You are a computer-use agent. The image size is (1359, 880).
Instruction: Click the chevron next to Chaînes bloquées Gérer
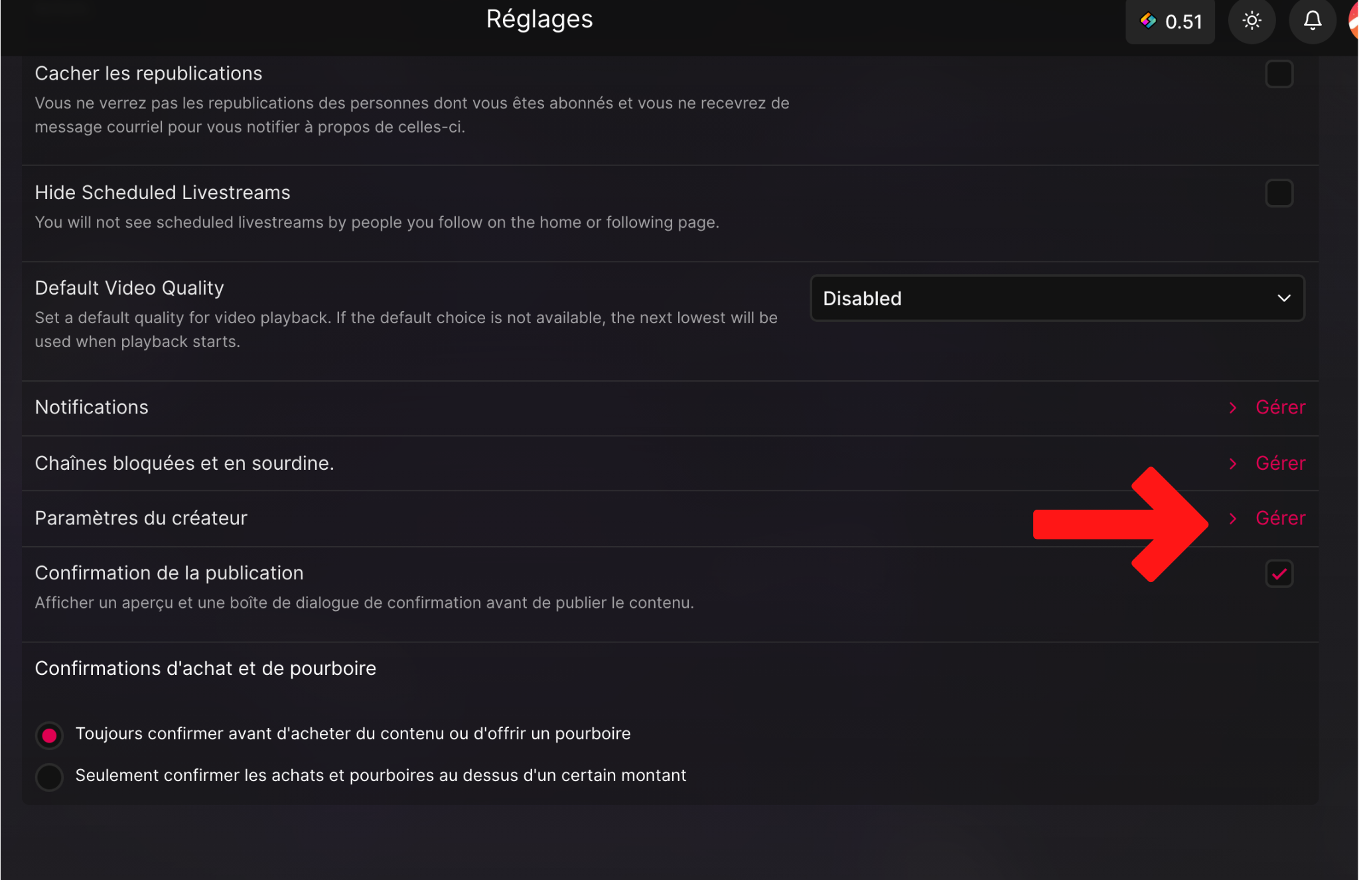tap(1233, 464)
